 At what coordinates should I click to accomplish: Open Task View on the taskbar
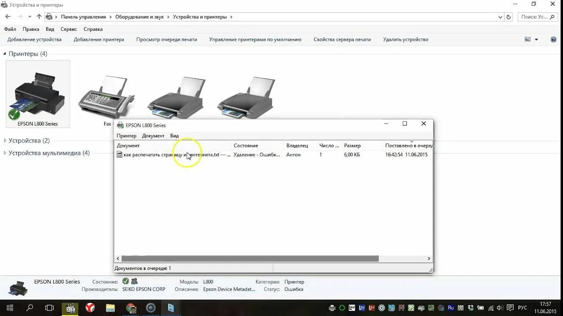pyautogui.click(x=50, y=308)
